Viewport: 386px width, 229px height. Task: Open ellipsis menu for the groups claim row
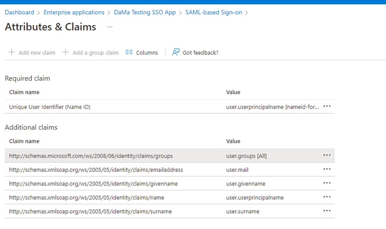pos(327,155)
